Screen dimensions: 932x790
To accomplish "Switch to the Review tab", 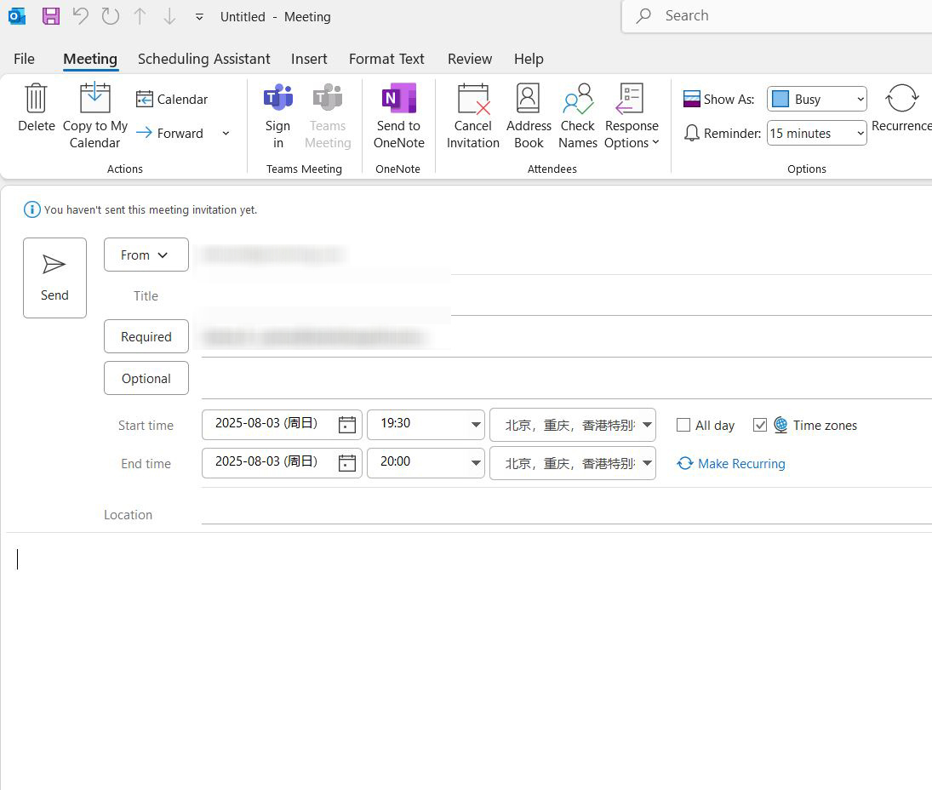I will click(470, 59).
